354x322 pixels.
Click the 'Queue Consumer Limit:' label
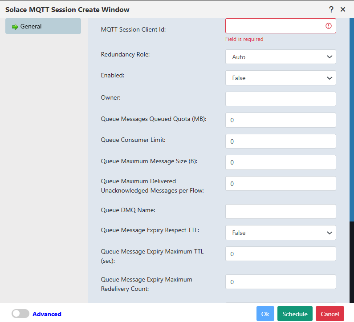click(x=133, y=140)
